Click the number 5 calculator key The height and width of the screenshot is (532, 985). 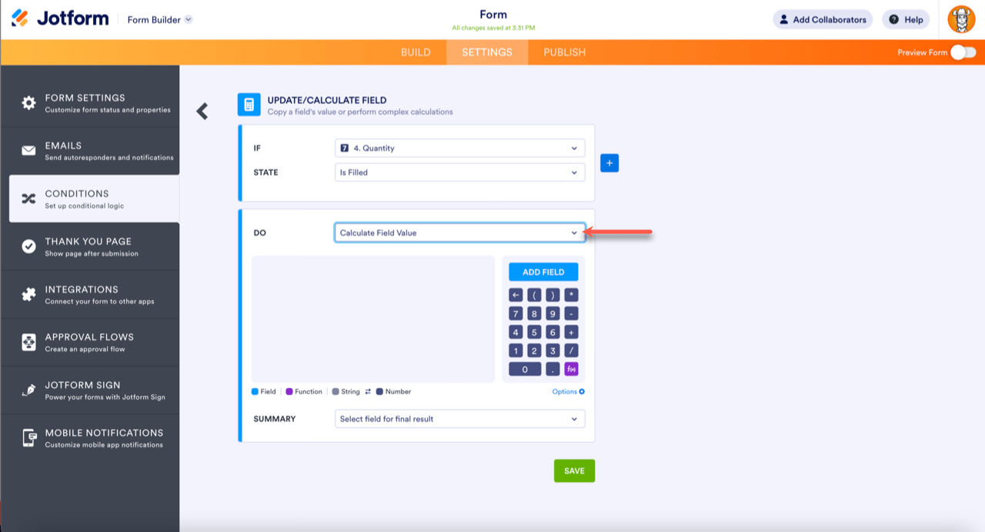click(x=534, y=333)
